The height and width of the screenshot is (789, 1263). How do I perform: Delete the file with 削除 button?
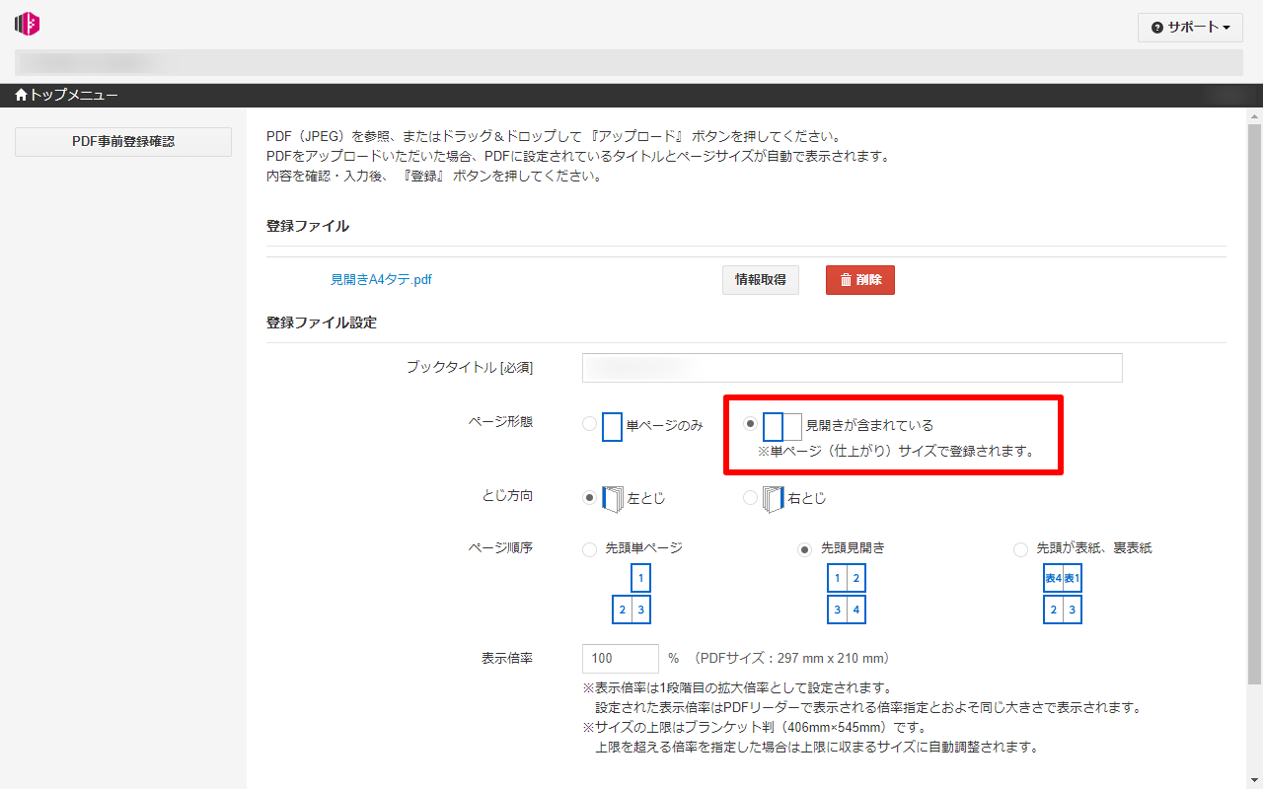(x=859, y=280)
